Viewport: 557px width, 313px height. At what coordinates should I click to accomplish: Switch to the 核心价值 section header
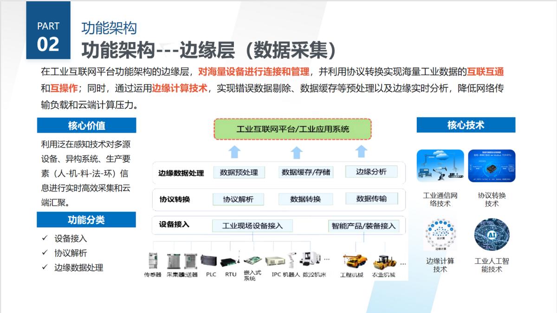86,125
